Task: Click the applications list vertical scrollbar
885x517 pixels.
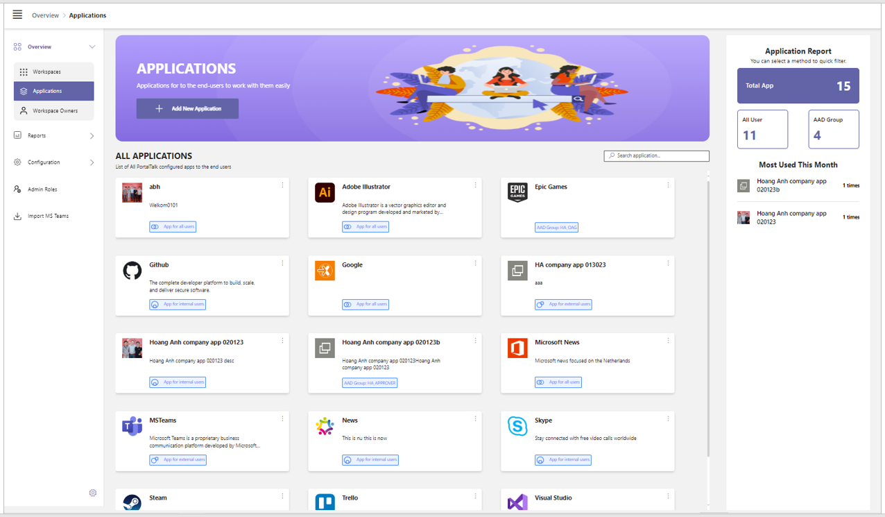Action: point(707,319)
